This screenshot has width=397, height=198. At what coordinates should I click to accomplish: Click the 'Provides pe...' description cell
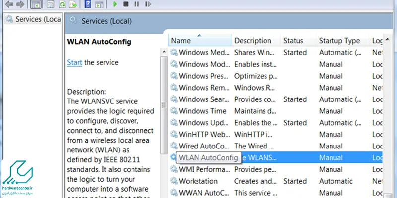pos(255,169)
